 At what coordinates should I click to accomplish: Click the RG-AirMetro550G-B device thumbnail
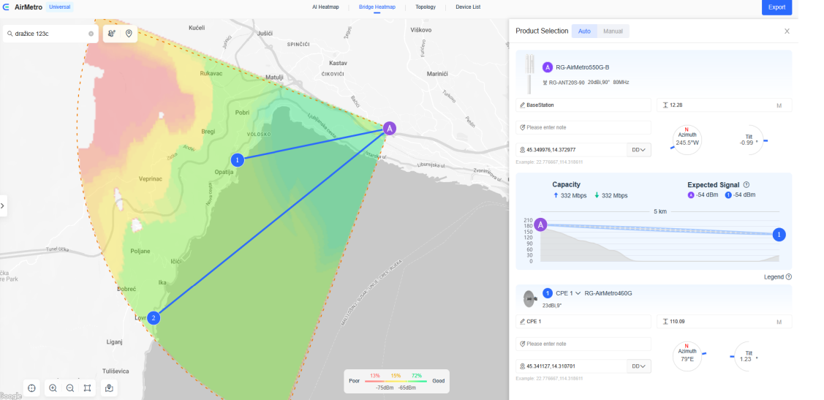[x=531, y=72]
